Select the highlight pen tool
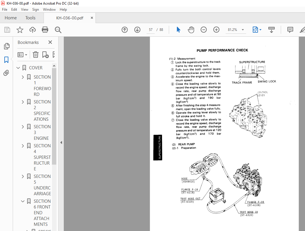 302,30
